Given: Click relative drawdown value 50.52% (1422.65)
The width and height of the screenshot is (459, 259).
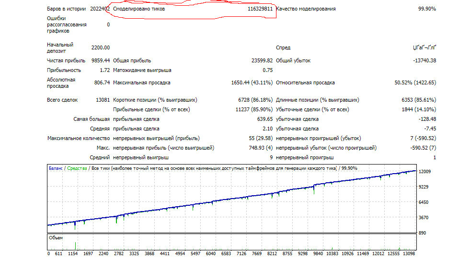Looking at the screenshot, I should pyautogui.click(x=415, y=83).
